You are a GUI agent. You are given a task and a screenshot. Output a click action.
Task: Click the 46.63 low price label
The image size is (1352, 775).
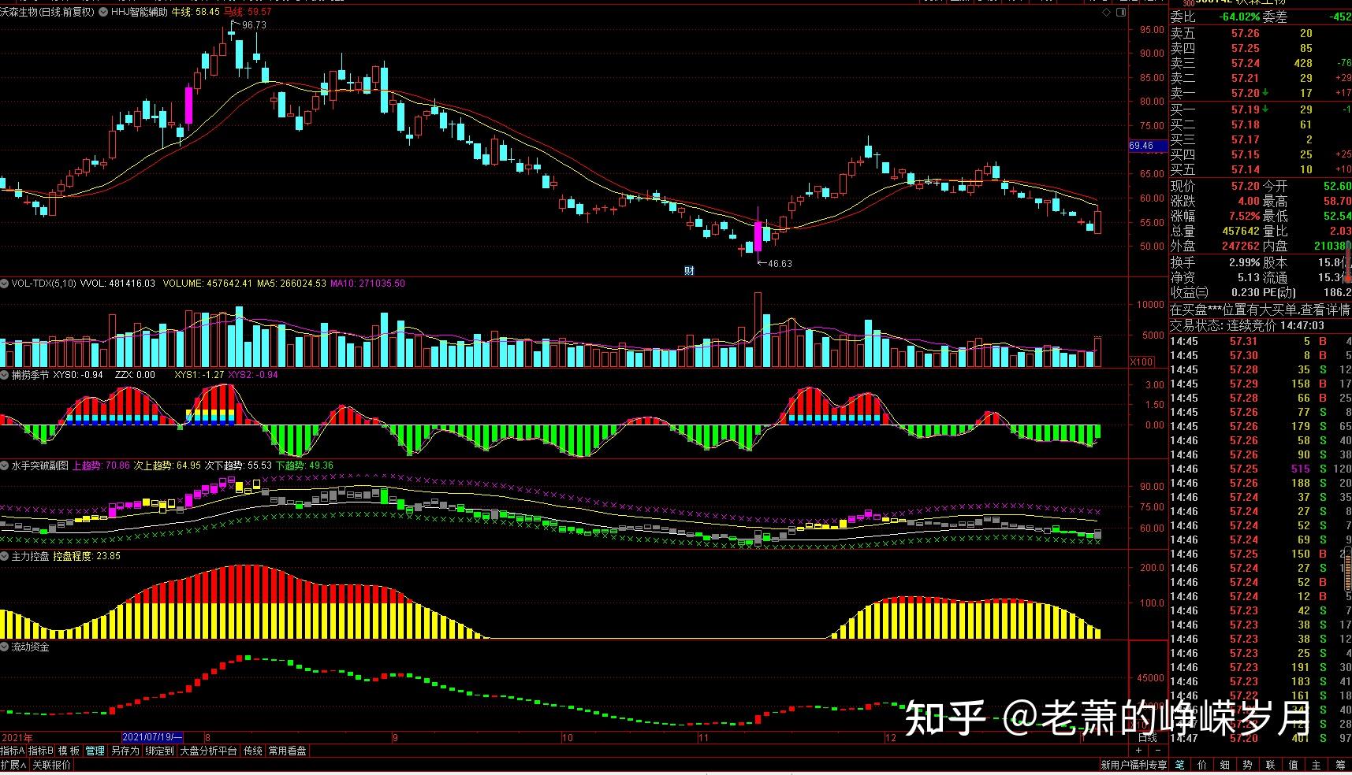(x=779, y=263)
